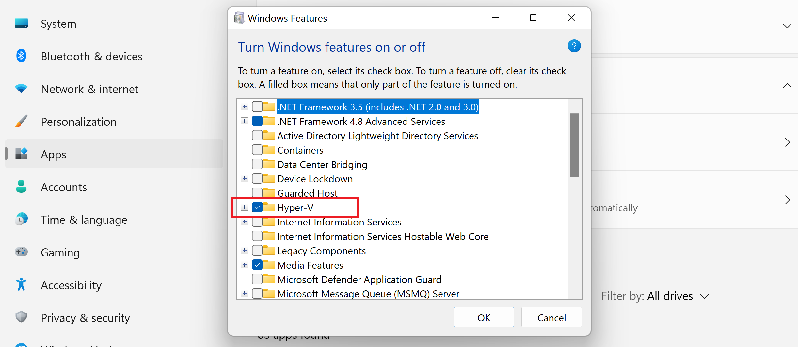Select the Guarded Host feature row
Screen dimensions: 798x347
pos(307,193)
